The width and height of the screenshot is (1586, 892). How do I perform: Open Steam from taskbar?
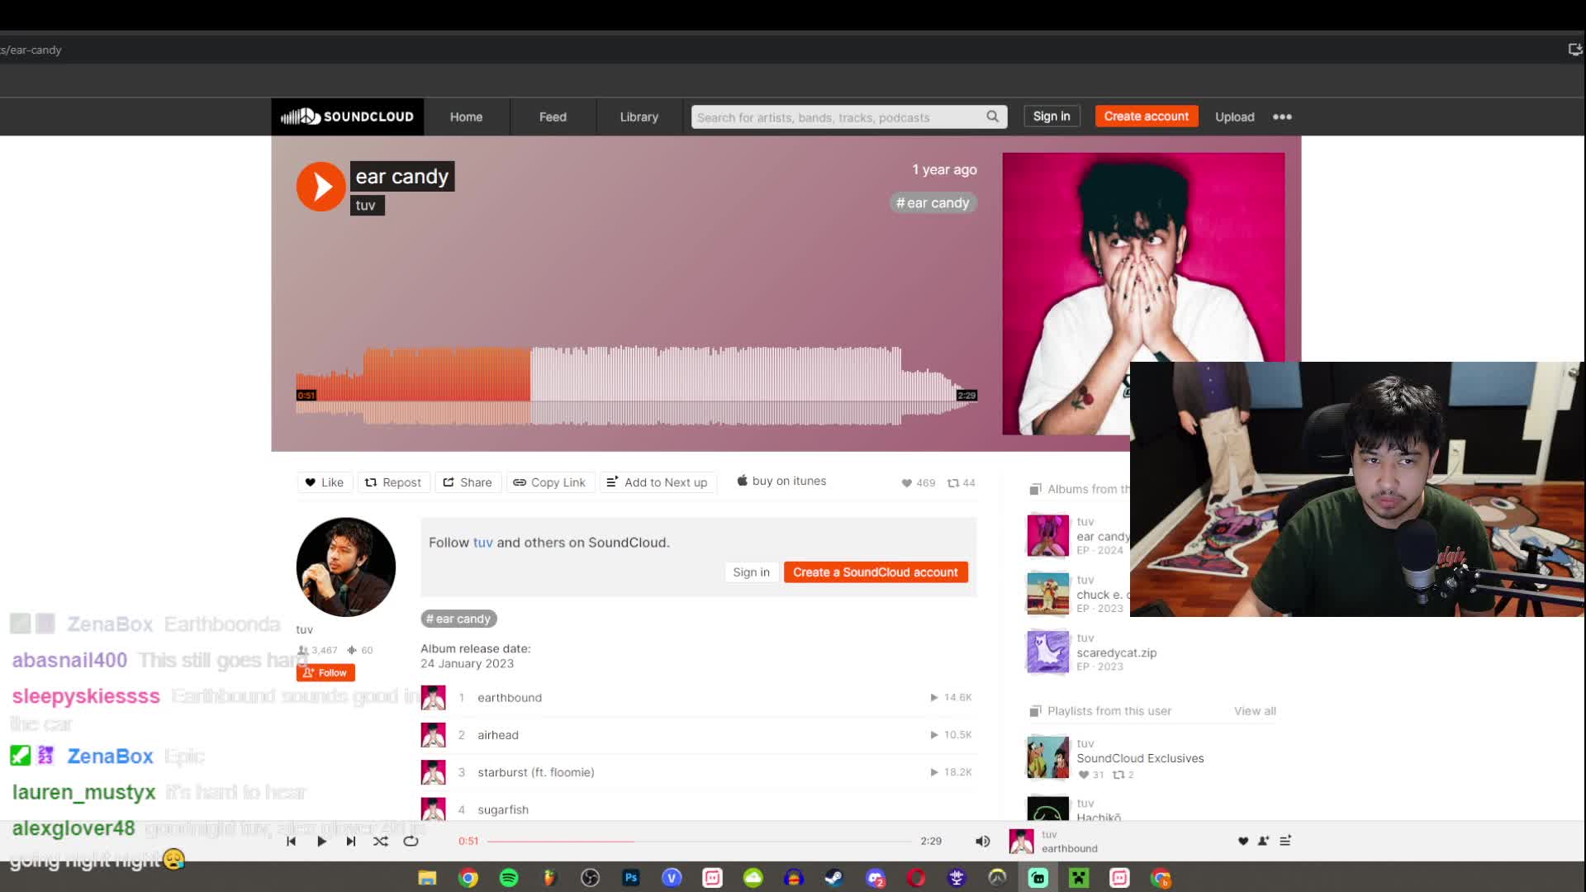click(834, 877)
